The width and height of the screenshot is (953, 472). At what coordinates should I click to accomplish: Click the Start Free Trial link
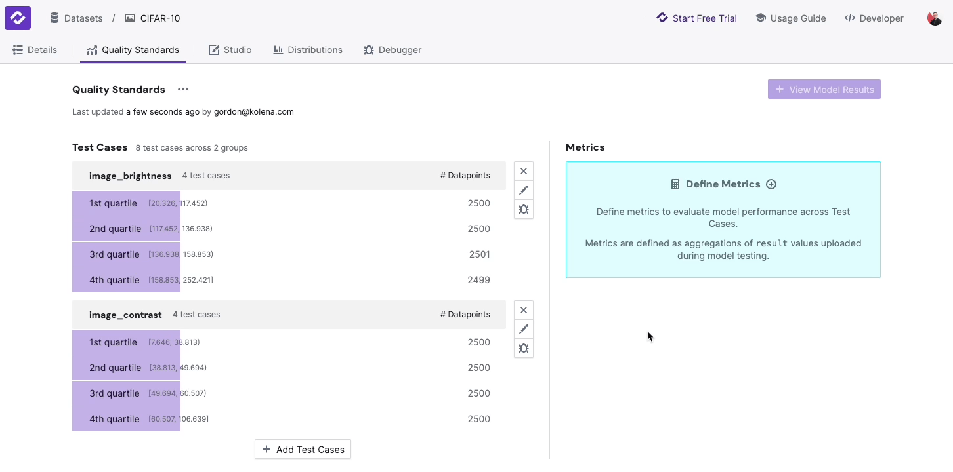tap(697, 18)
